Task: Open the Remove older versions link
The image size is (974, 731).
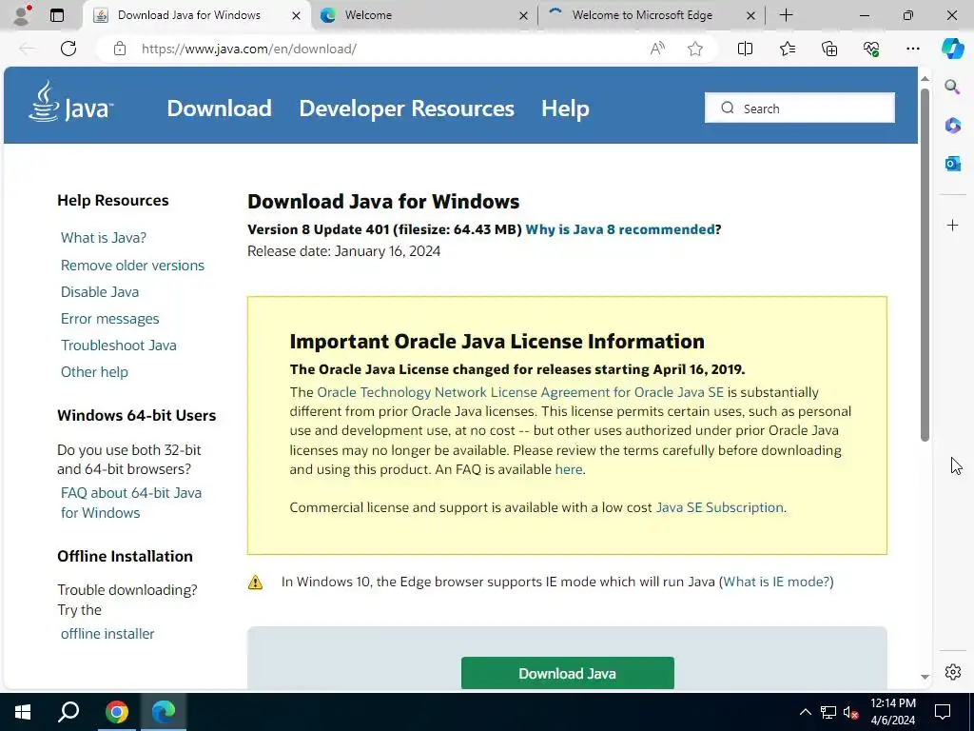Action: pos(132,266)
